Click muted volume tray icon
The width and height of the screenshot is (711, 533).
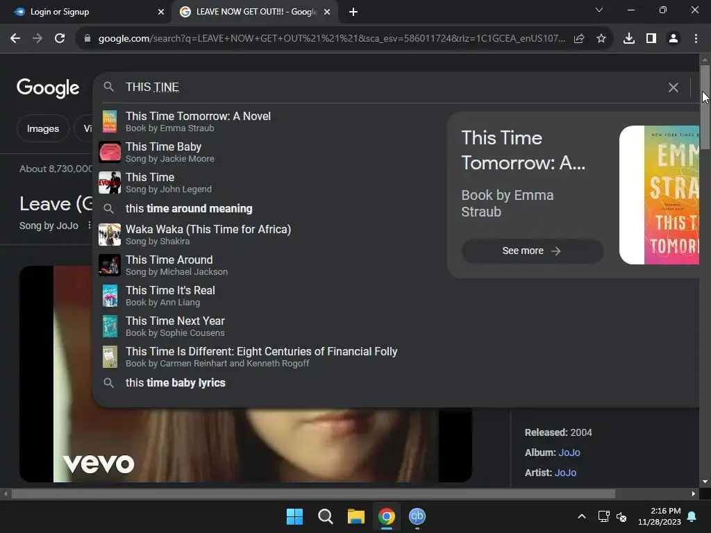[x=621, y=516]
